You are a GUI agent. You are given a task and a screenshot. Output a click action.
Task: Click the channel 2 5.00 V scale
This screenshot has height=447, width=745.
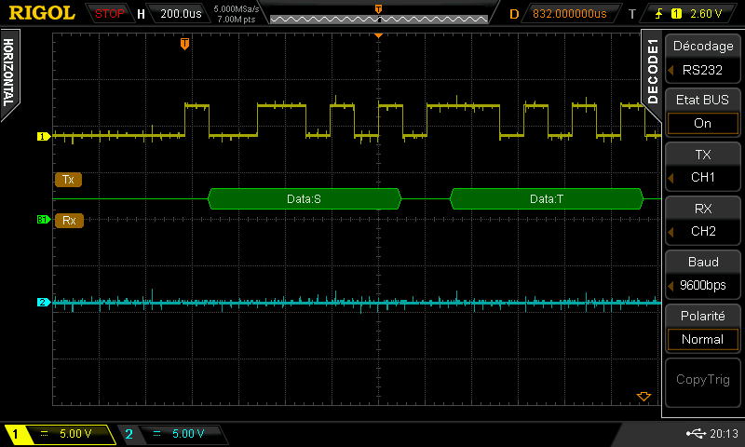pos(188,434)
